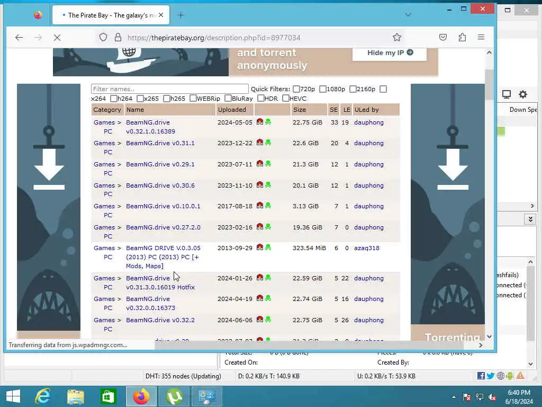This screenshot has width=542, height=407.
Task: Click the magnet icon for BeamNG.drive v0.30.6
Action: 260,185
